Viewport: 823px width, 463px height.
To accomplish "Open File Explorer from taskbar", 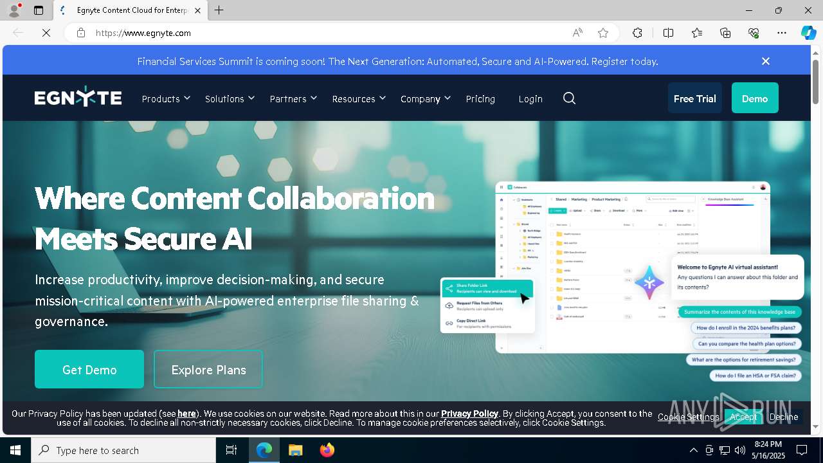I will click(295, 450).
